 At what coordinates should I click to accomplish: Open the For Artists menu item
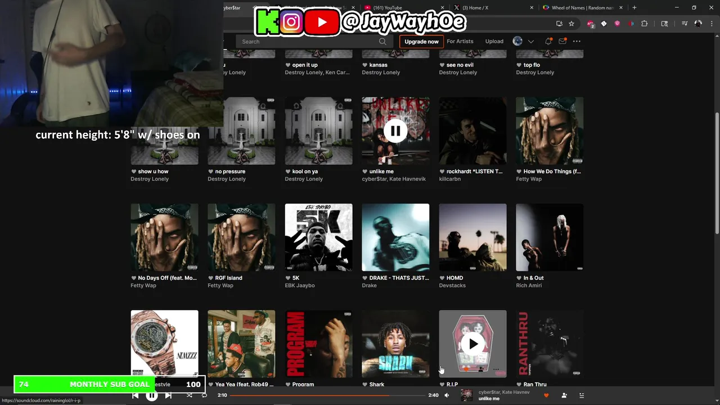(460, 41)
